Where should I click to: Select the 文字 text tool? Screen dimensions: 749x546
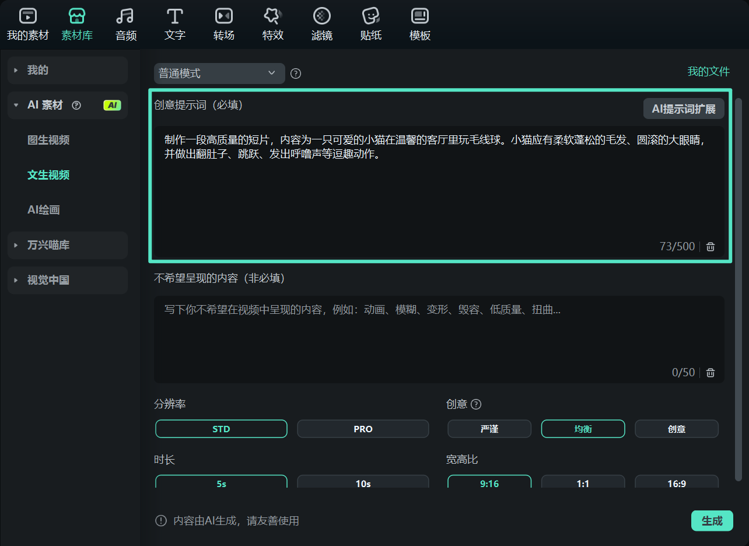[174, 23]
